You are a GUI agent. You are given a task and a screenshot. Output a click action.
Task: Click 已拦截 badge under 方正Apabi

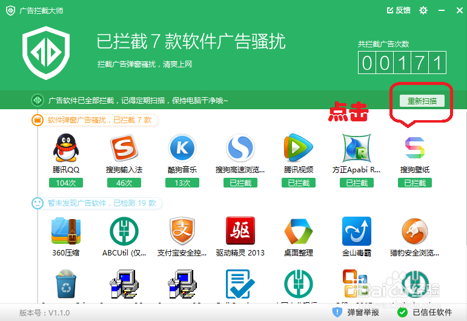[x=357, y=183]
